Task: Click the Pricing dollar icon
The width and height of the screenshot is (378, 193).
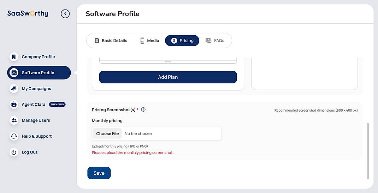Action: coord(174,41)
